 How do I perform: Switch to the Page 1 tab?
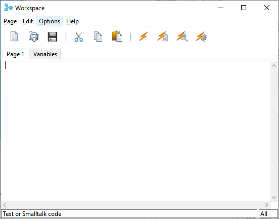click(x=15, y=54)
